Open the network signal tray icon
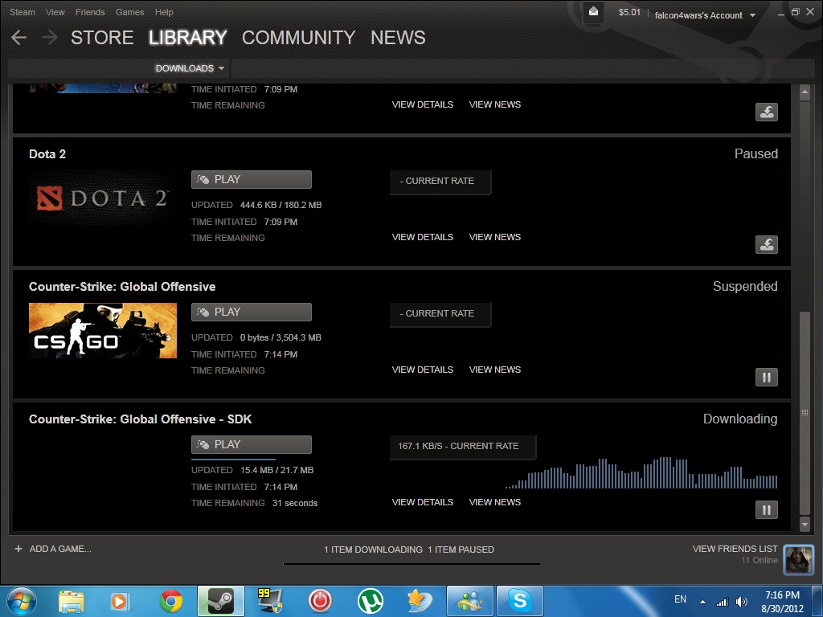 [x=723, y=602]
